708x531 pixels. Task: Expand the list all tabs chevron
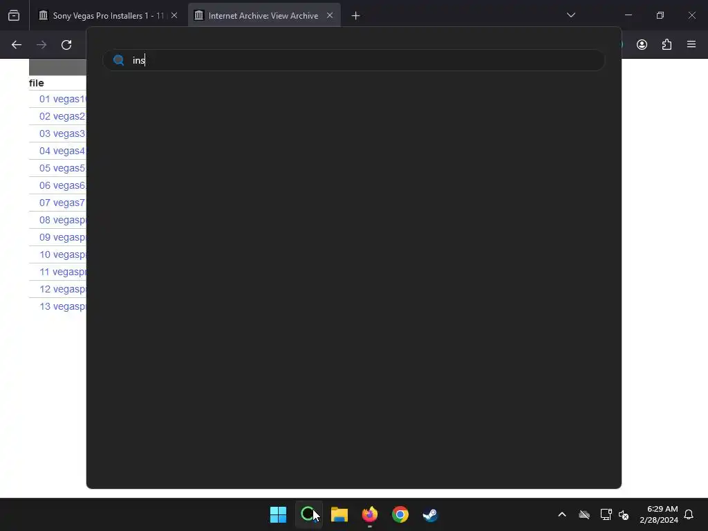[570, 15]
